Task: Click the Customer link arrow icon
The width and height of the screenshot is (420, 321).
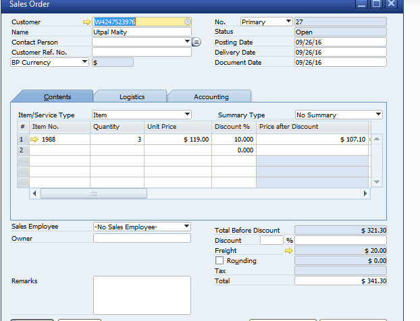Action: coord(87,22)
